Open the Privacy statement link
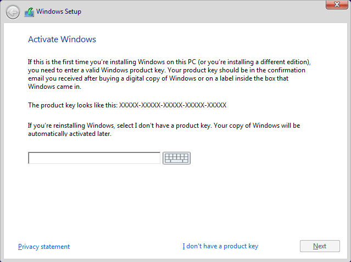351x262 pixels. [x=44, y=246]
